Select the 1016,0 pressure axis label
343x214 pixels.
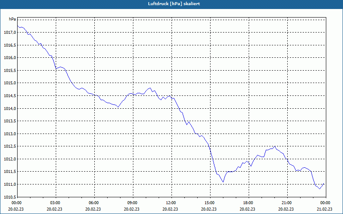(9, 58)
